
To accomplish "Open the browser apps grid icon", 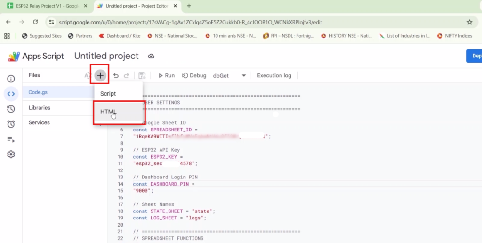I will click(x=7, y=36).
